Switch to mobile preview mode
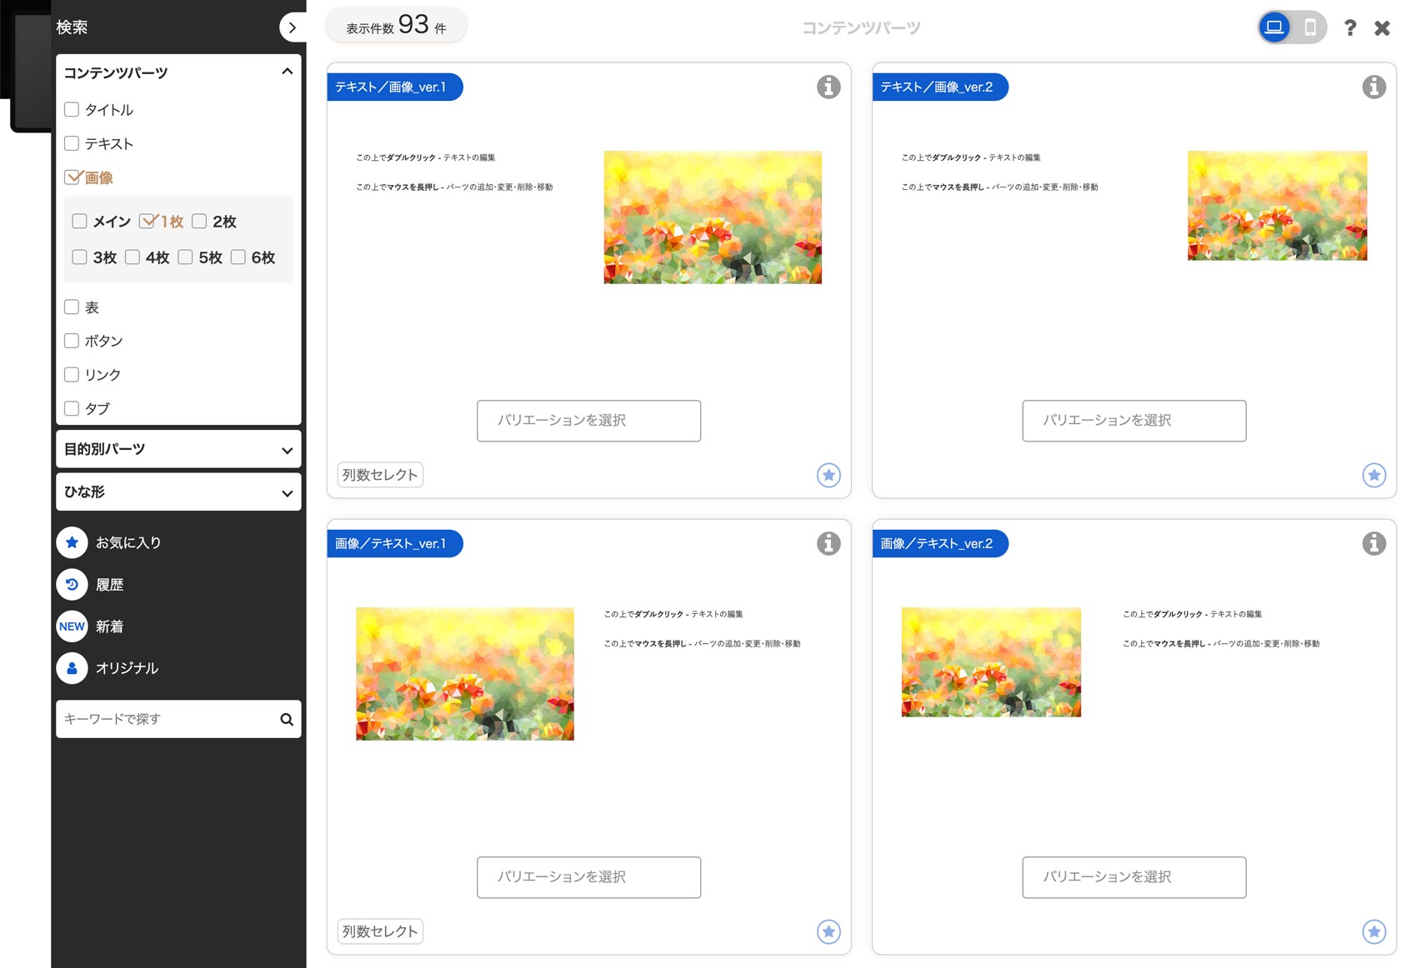 [x=1310, y=27]
